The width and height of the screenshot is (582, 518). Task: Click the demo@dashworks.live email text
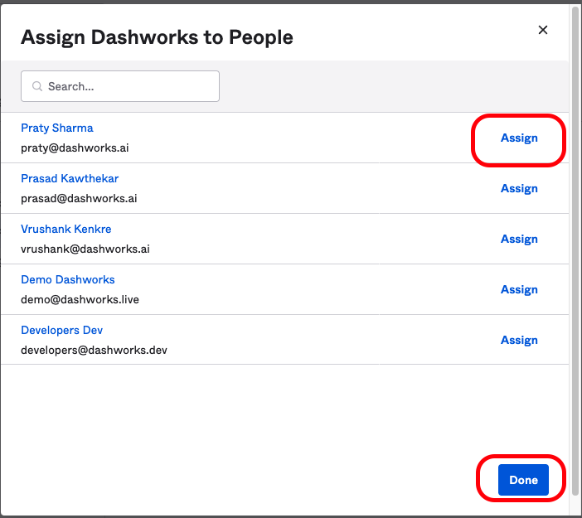80,300
